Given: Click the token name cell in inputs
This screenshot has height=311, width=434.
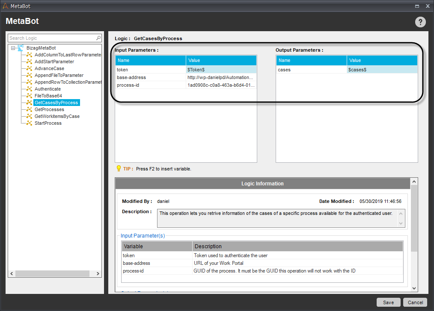Looking at the screenshot, I should point(151,70).
